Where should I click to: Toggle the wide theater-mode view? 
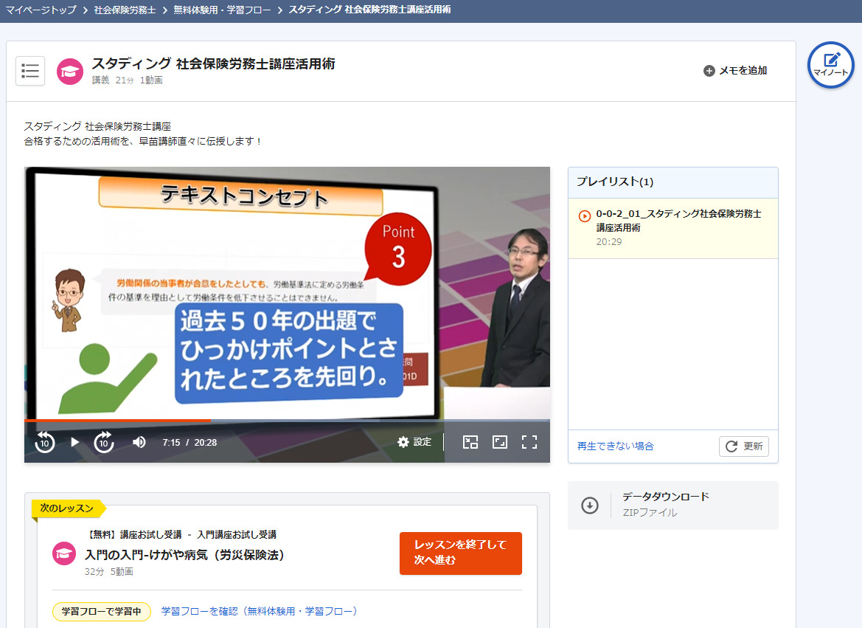500,442
